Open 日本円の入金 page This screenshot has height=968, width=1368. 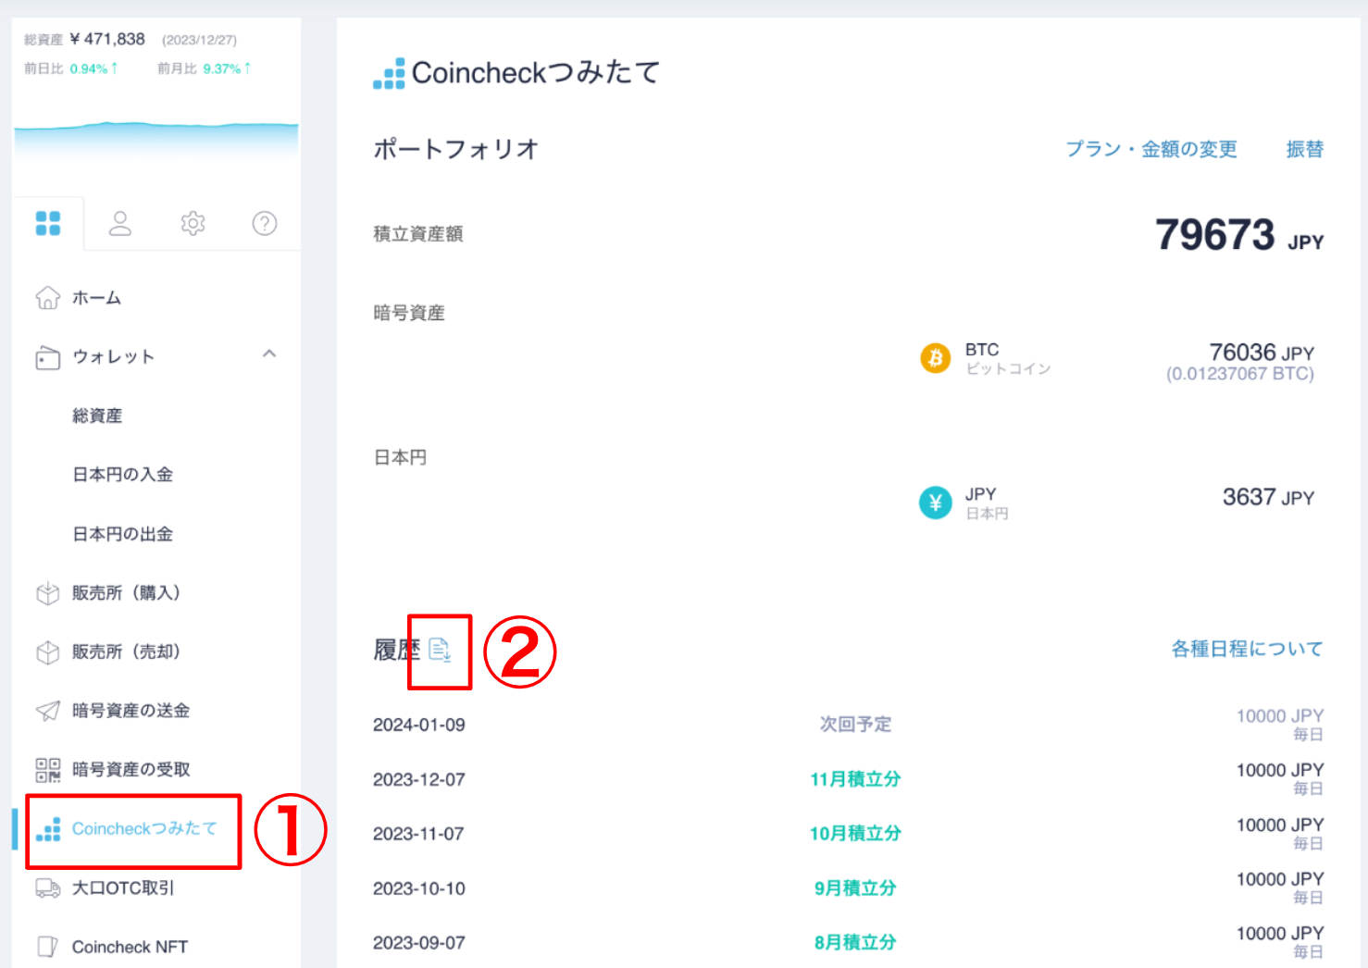pos(122,475)
